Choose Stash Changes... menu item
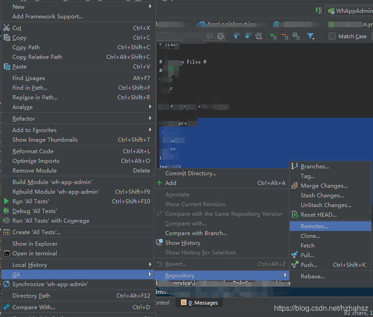 tap(330, 196)
